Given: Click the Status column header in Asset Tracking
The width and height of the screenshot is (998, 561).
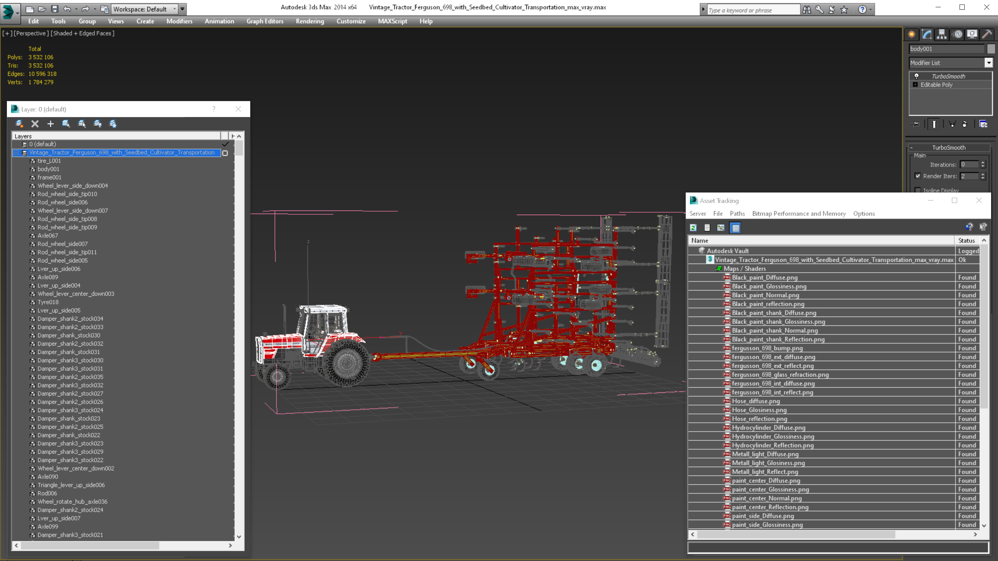Looking at the screenshot, I should click(967, 240).
